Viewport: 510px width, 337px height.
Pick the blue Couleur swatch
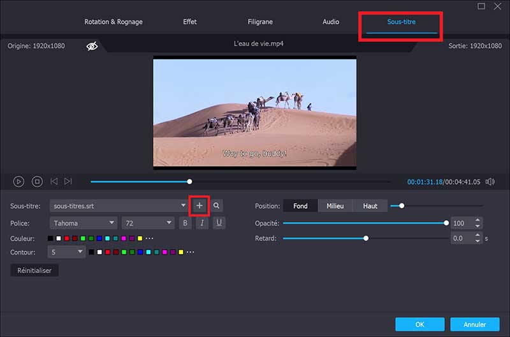pyautogui.click(x=99, y=238)
